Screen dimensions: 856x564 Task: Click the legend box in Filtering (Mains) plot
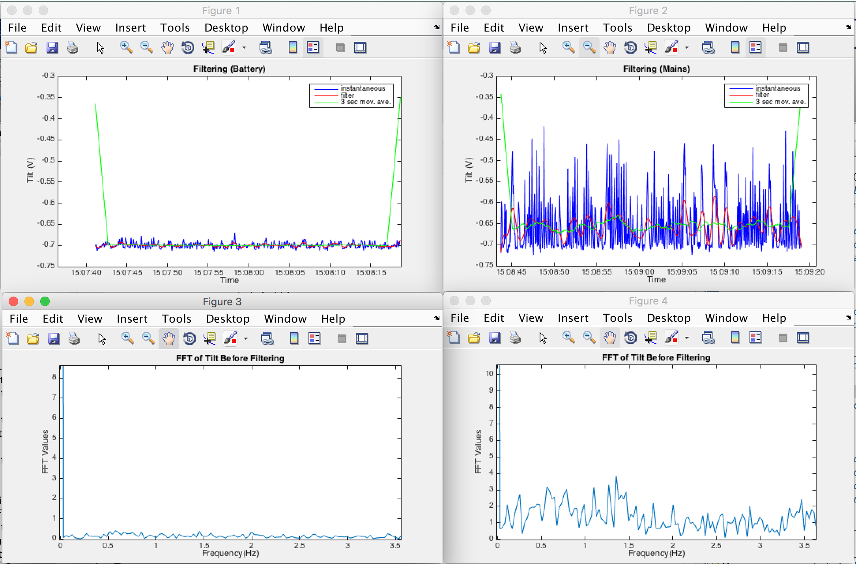pyautogui.click(x=766, y=95)
